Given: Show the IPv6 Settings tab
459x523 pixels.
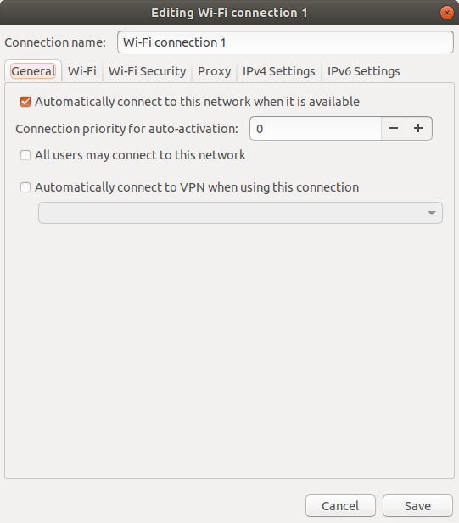Looking at the screenshot, I should (363, 71).
